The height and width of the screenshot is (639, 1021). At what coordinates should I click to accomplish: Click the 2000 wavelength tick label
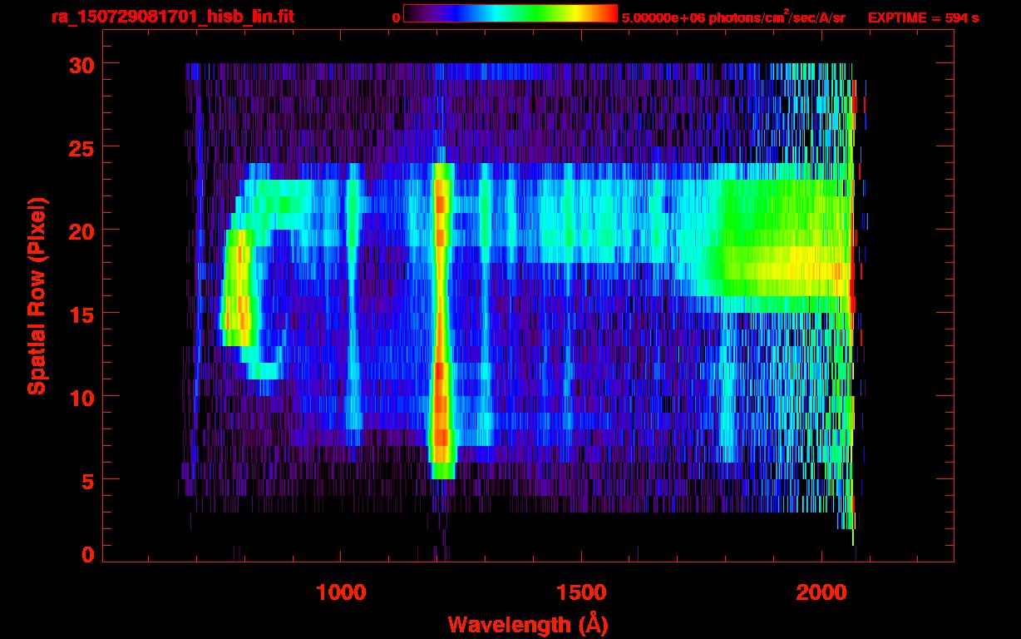click(x=821, y=592)
